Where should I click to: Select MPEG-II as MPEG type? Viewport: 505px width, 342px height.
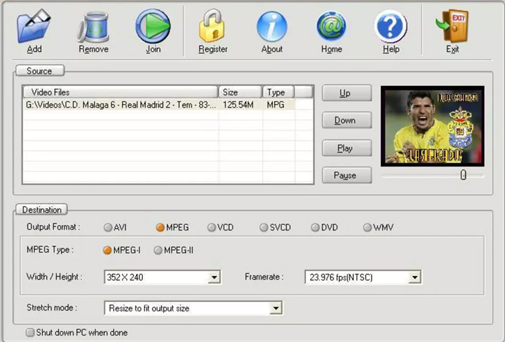158,250
